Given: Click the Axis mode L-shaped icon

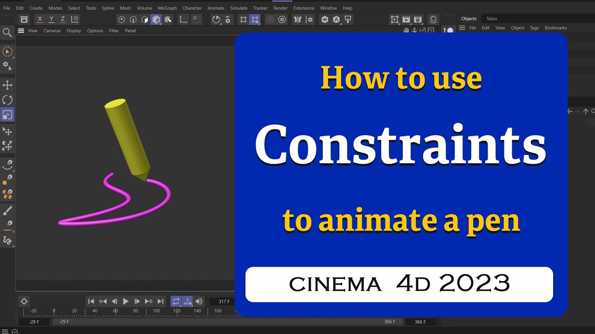Looking at the screenshot, I should coord(183,19).
